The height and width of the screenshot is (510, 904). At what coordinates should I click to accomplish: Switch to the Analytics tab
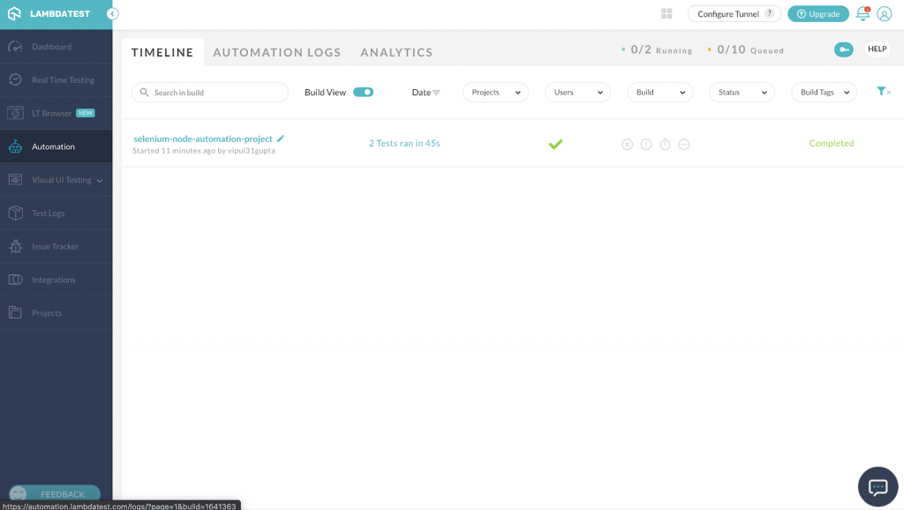(396, 52)
